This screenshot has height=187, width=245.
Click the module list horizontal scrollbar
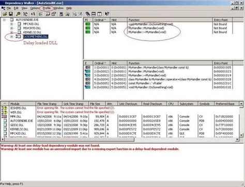(120, 140)
